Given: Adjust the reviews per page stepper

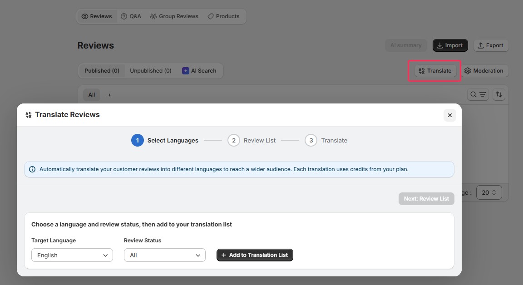Looking at the screenshot, I should tap(489, 192).
